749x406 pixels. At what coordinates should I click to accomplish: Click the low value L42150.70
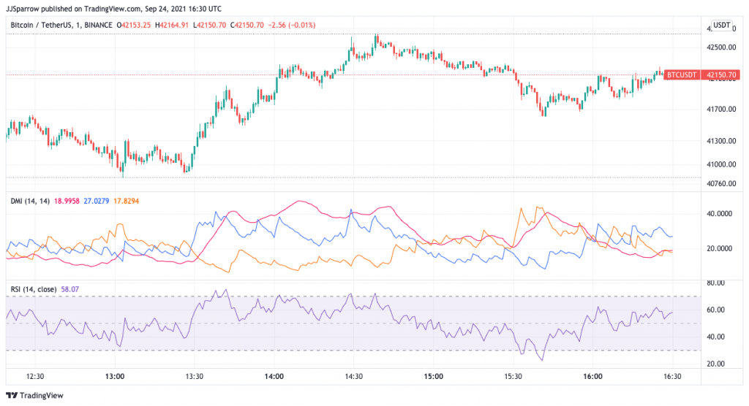(209, 26)
